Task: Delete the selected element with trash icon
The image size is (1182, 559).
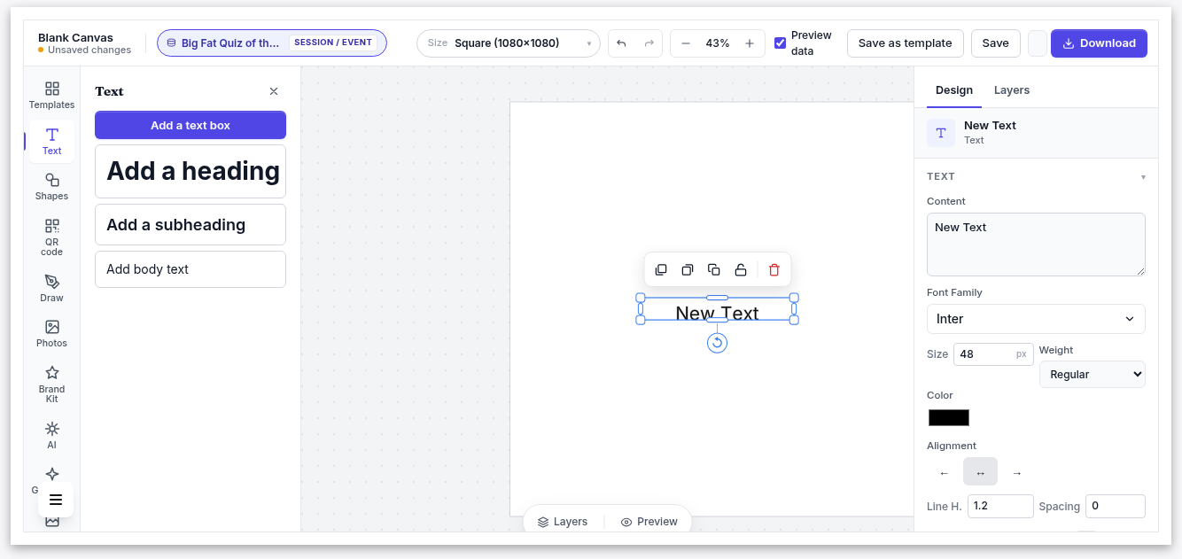Action: (x=774, y=270)
